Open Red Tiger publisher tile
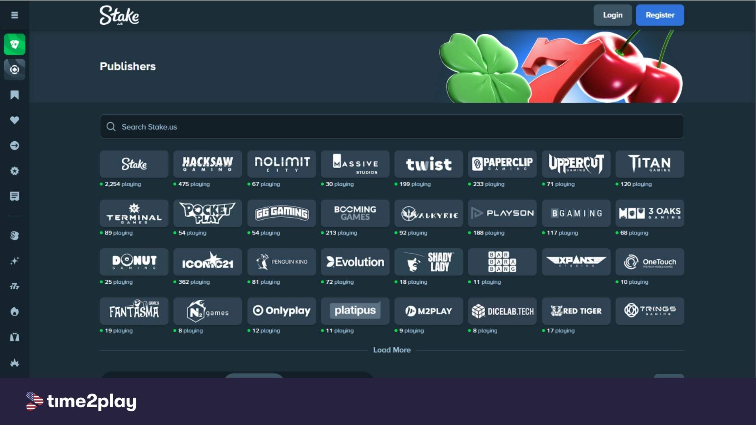 click(576, 311)
